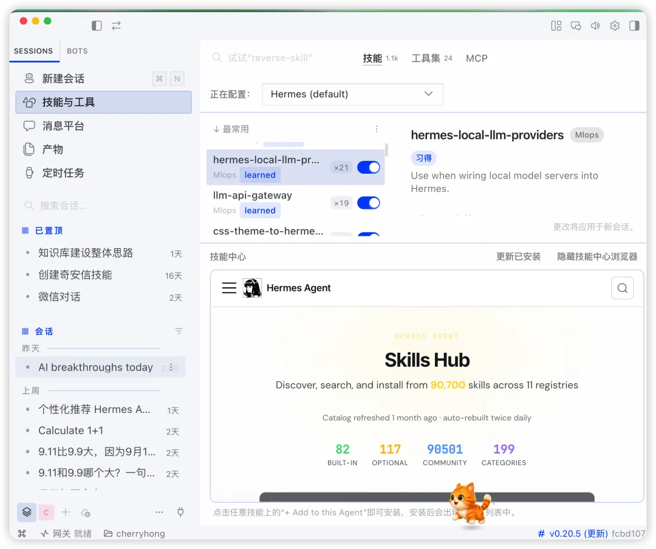Click the orange cat mascot
The width and height of the screenshot is (656, 549).
[470, 504]
